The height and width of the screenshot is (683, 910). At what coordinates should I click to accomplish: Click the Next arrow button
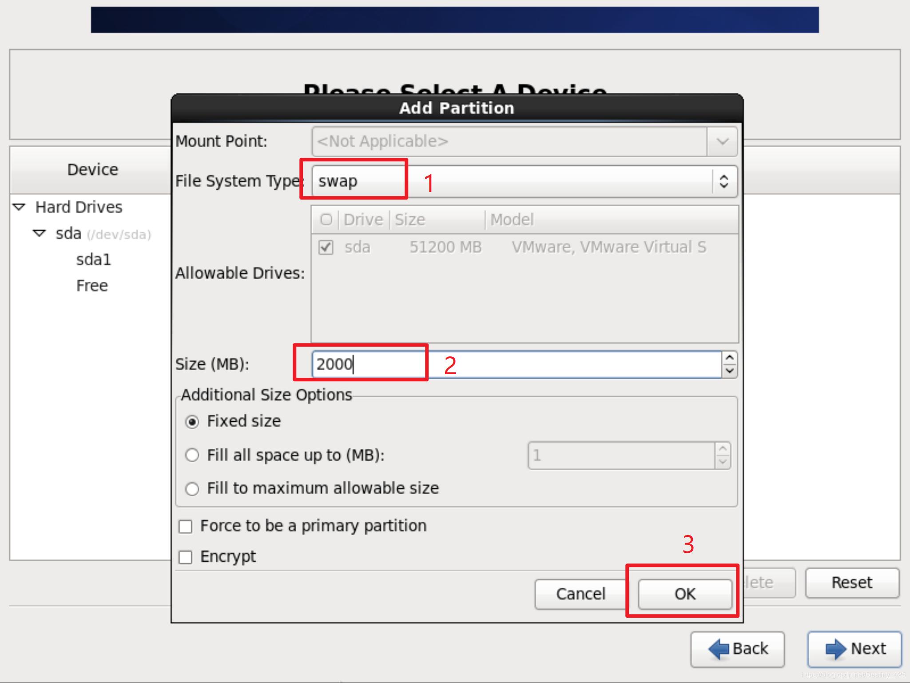pyautogui.click(x=854, y=649)
